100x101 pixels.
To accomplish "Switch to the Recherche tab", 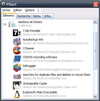I will pyautogui.click(x=24, y=16).
